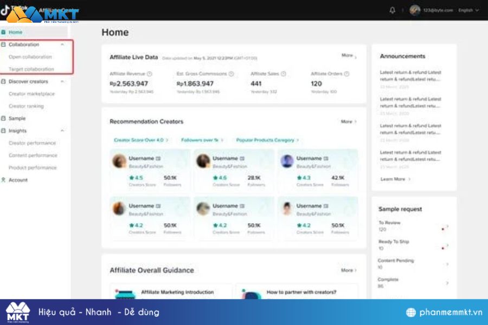Click info icon next to Affiliate Revenue
This screenshot has height=325, width=488.
pyautogui.click(x=150, y=74)
